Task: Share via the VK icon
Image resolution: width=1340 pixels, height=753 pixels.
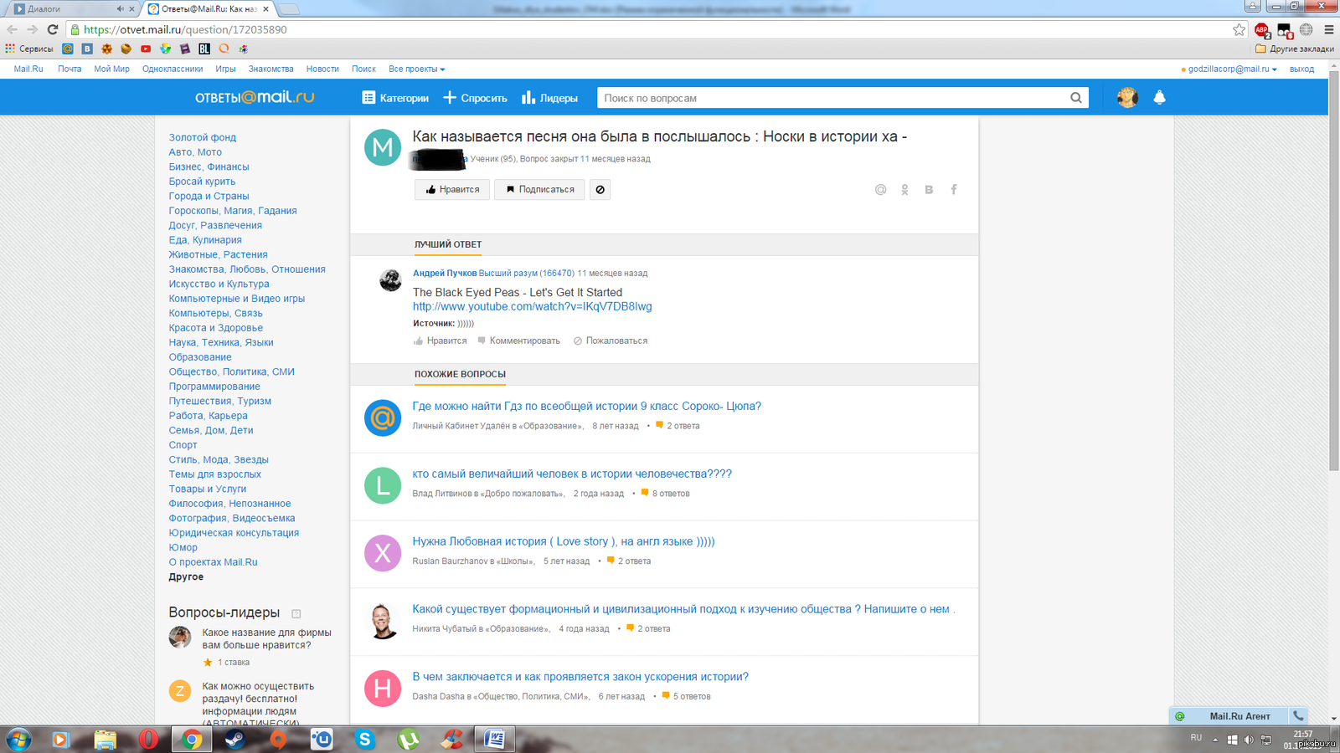Action: click(929, 190)
